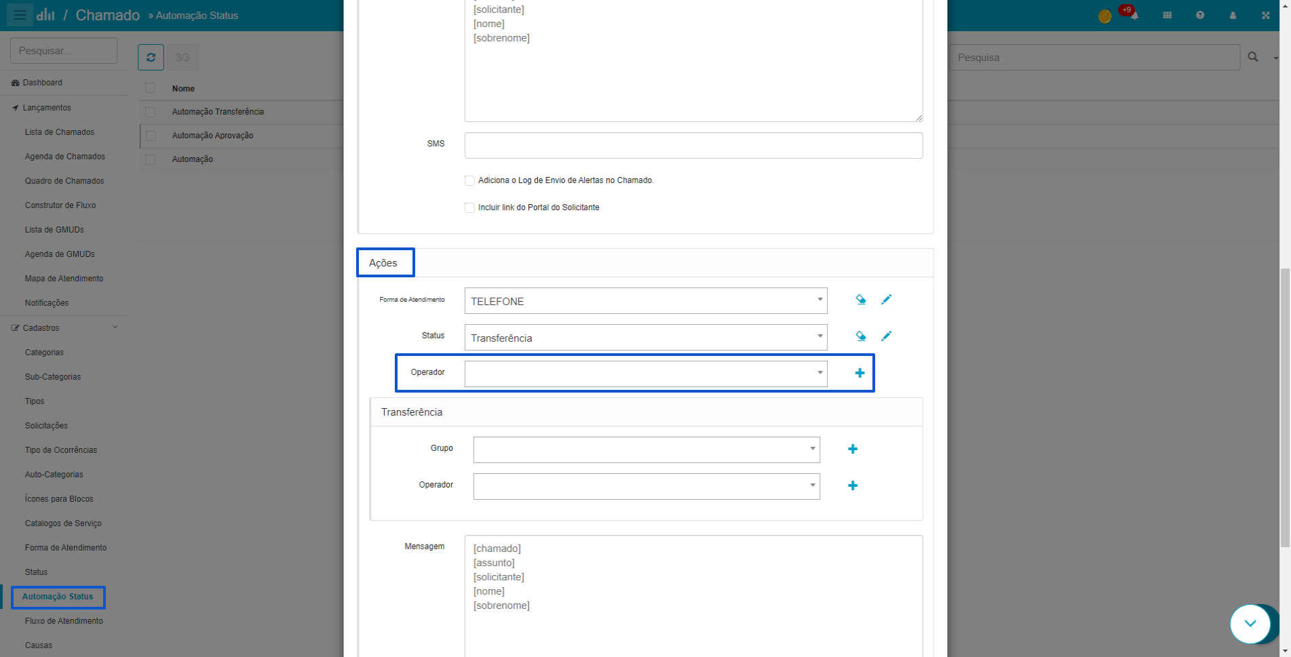Check the Automação Transferência row checkbox

(x=150, y=112)
